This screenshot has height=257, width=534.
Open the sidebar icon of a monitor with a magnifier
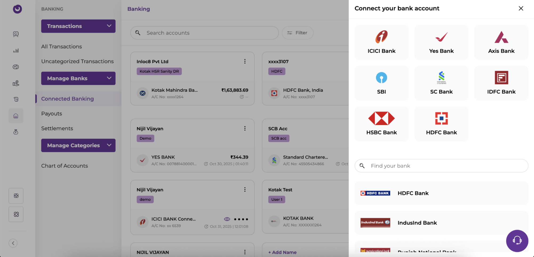click(x=16, y=34)
